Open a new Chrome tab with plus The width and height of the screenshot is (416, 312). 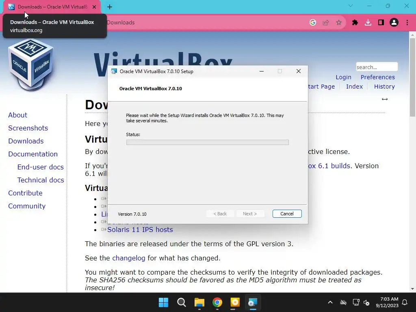110,7
